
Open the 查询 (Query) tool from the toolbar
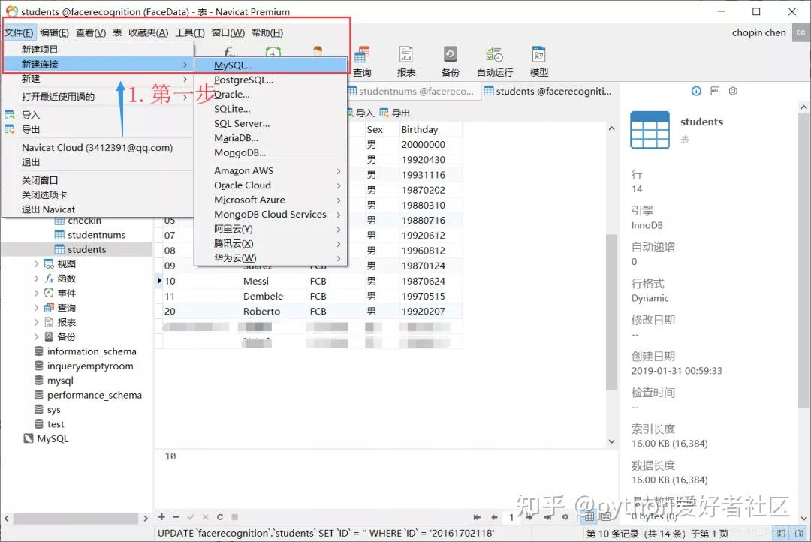(x=363, y=60)
